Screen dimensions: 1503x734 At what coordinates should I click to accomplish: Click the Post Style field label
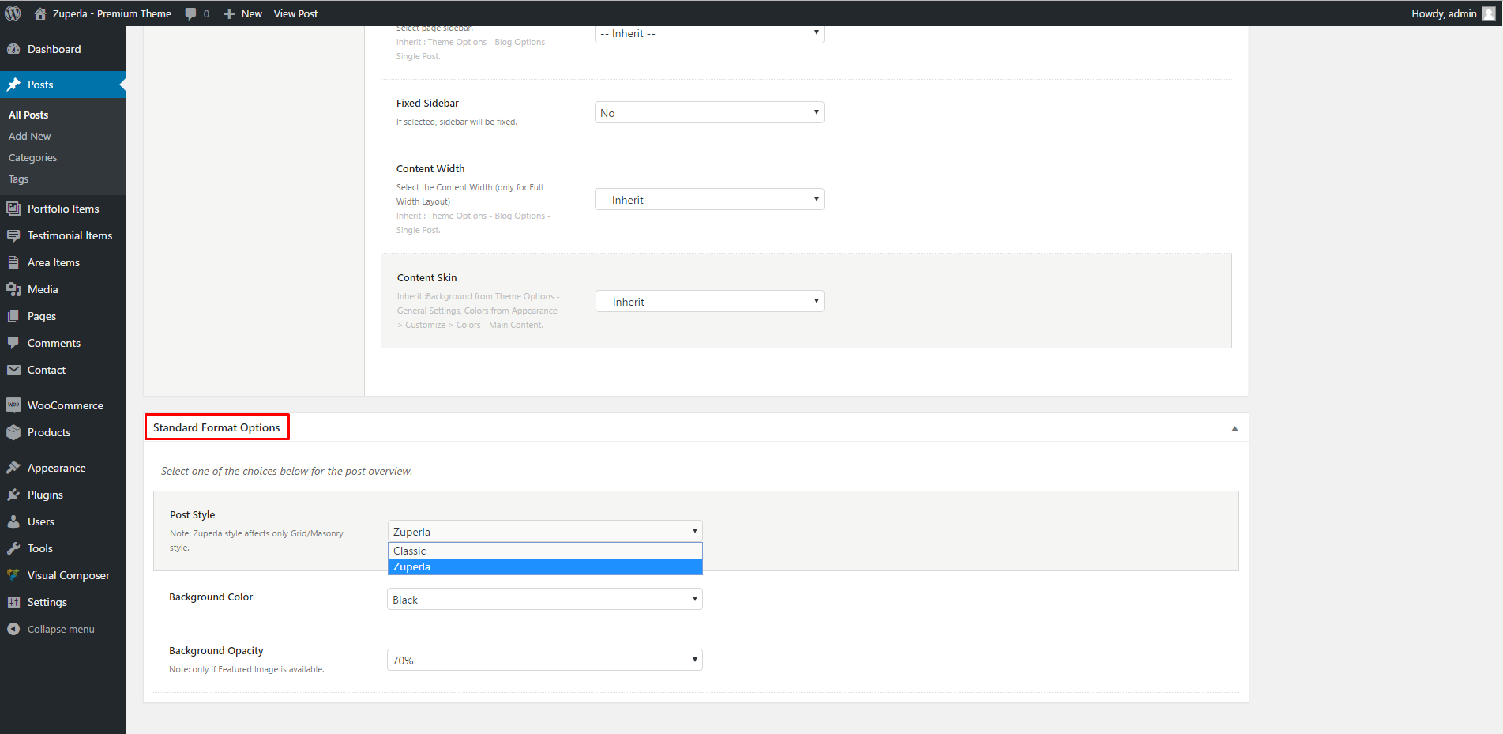(x=193, y=514)
